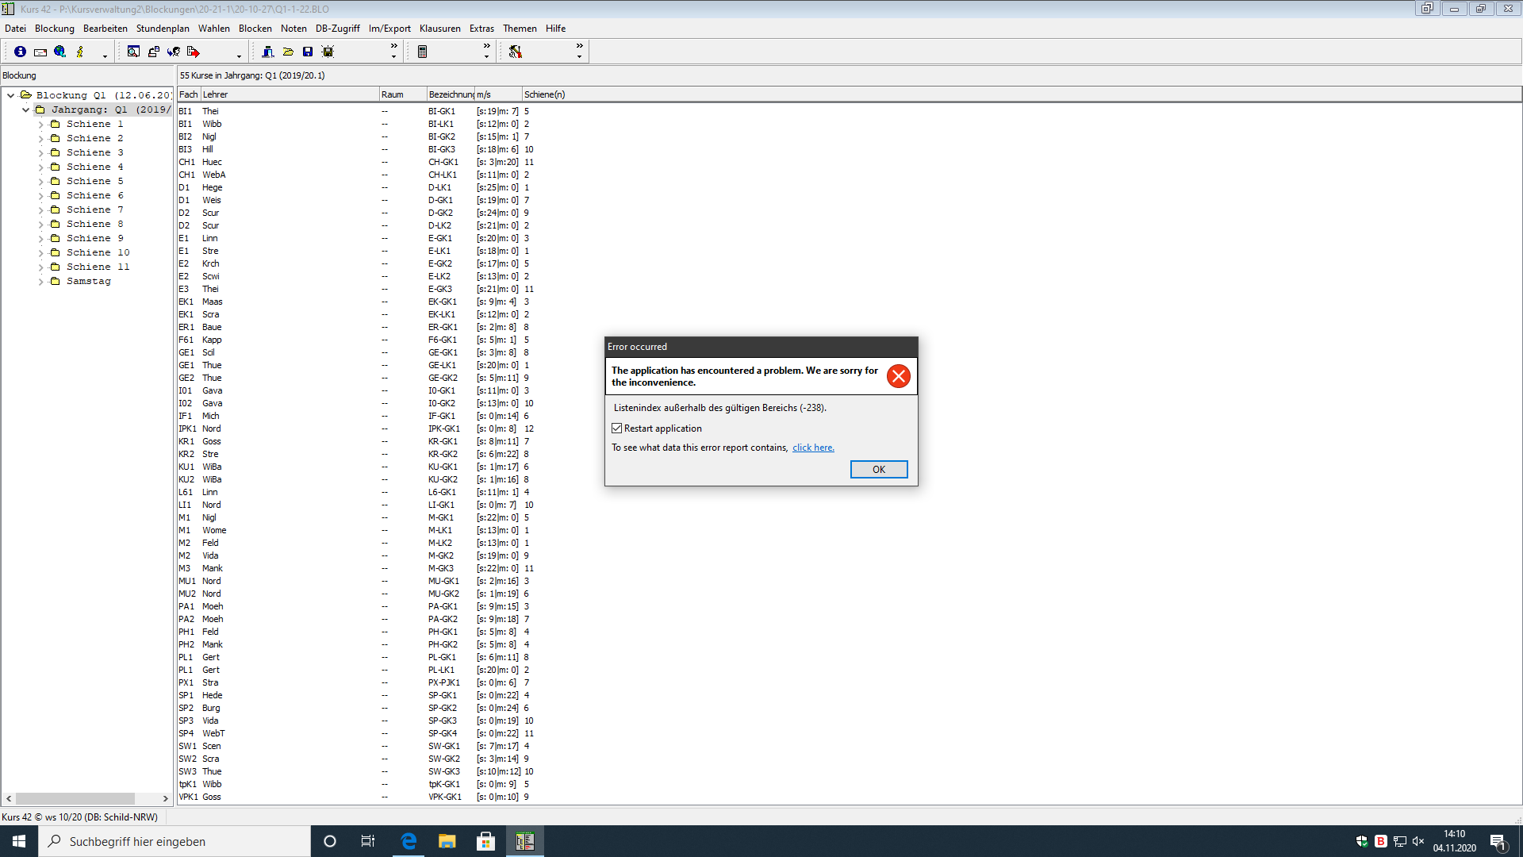The width and height of the screenshot is (1523, 857).
Task: Open the Klausuren menu
Action: pyautogui.click(x=440, y=29)
